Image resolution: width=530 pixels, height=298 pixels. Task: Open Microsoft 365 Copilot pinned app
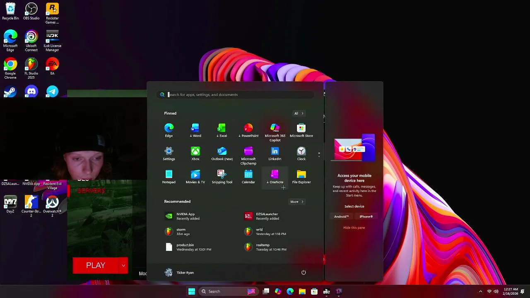(x=275, y=132)
